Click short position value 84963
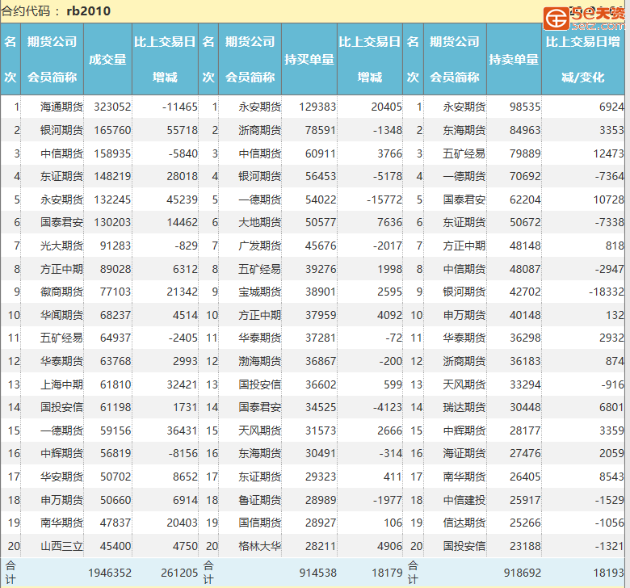This screenshot has height=588, width=630. [525, 130]
